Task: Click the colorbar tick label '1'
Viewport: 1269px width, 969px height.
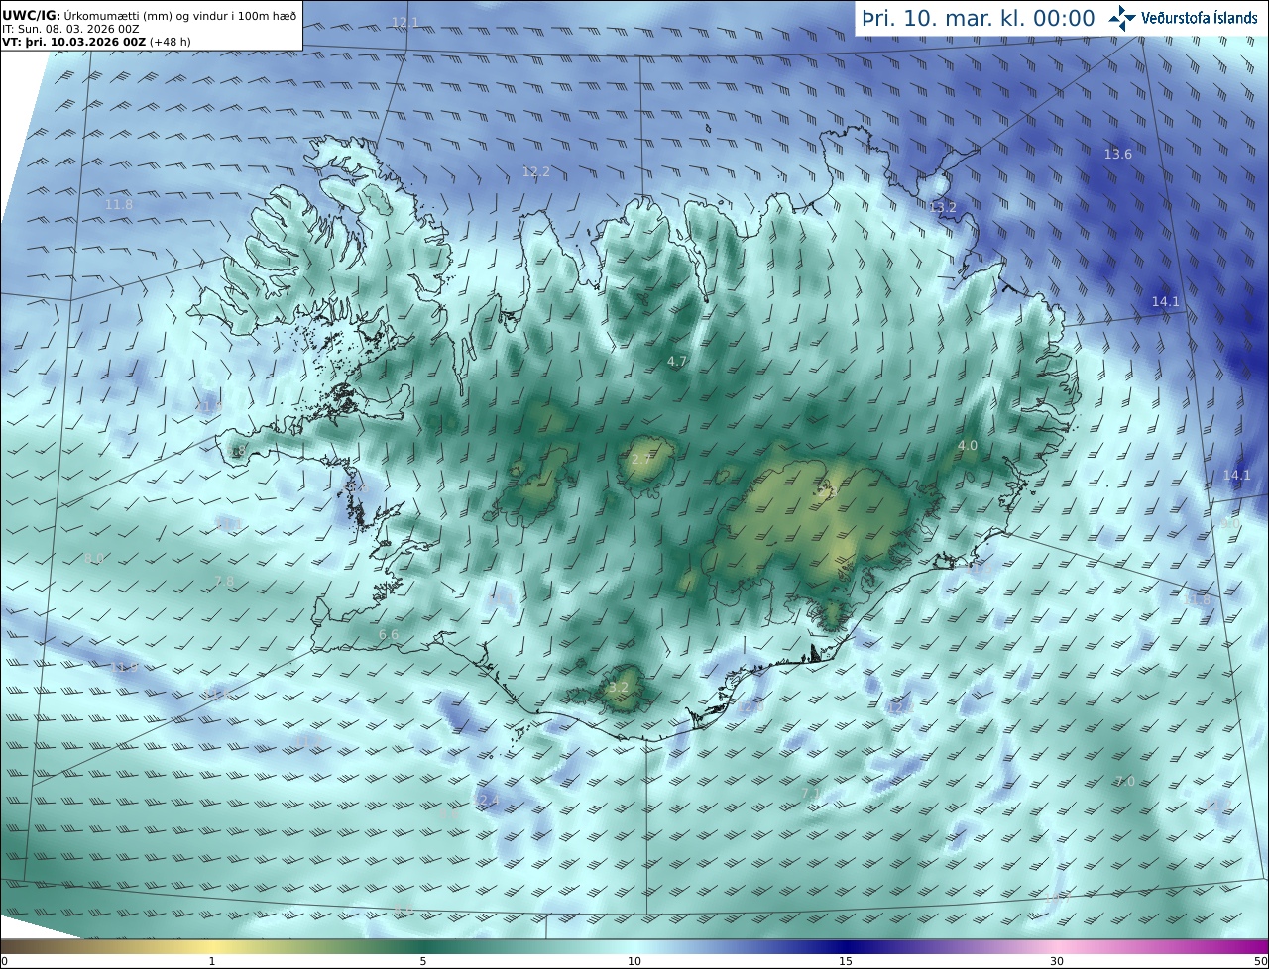Action: (x=212, y=961)
